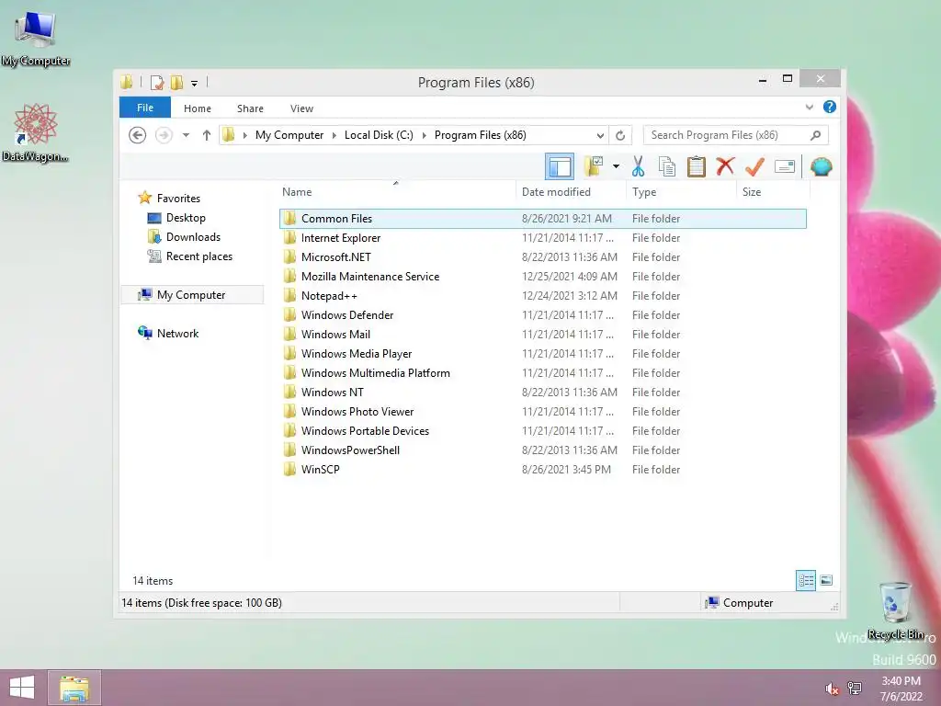Refresh the folder view
Viewport: 941px width, 706px height.
[620, 135]
